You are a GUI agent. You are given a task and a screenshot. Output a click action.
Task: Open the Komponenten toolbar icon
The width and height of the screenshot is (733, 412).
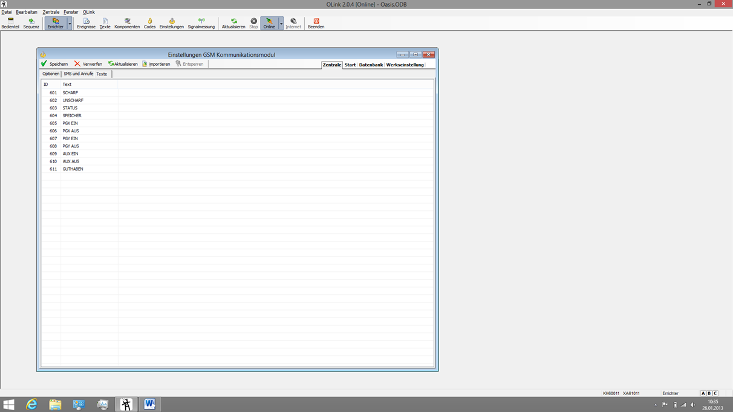[127, 23]
